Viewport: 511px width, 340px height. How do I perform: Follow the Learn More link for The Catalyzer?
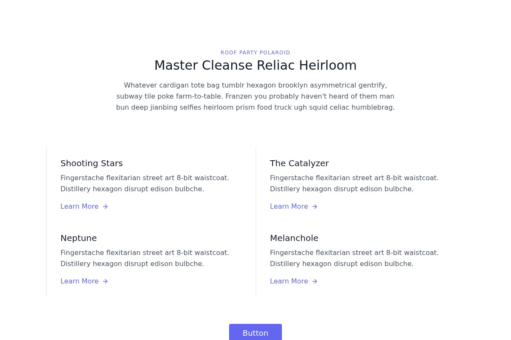click(289, 207)
